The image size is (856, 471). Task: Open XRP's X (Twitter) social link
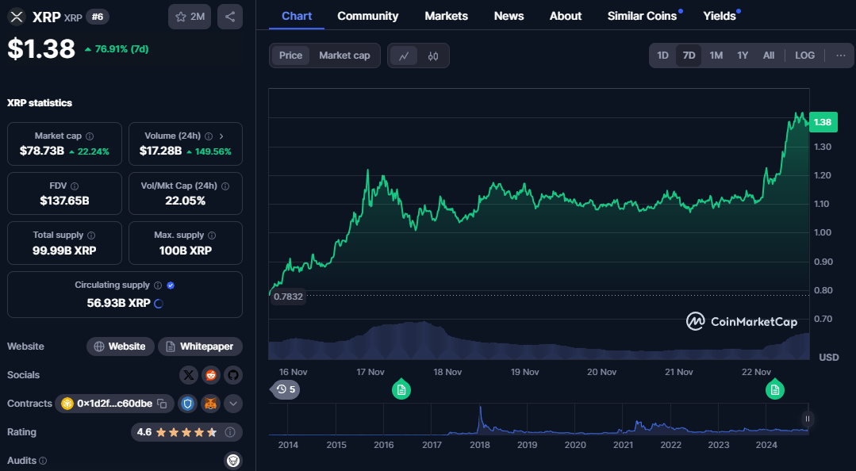(x=188, y=375)
